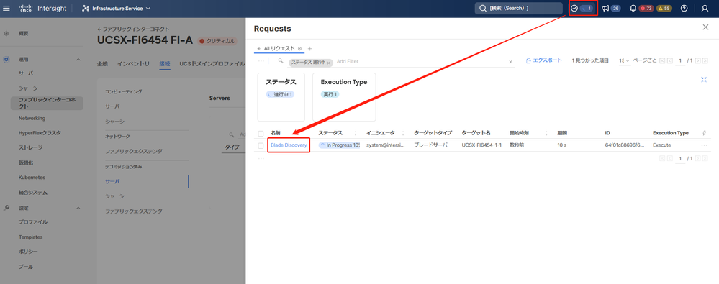This screenshot has height=284, width=719.
Task: Collapse the 運用 sidebar section
Action: click(x=78, y=60)
